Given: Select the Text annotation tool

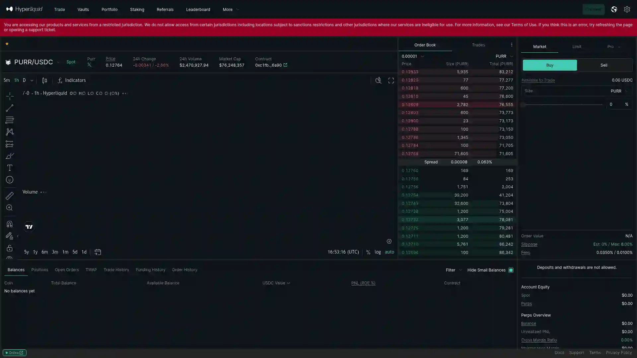Looking at the screenshot, I should 10,168.
